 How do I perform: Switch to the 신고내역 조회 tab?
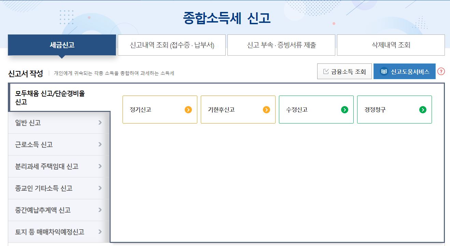point(172,45)
